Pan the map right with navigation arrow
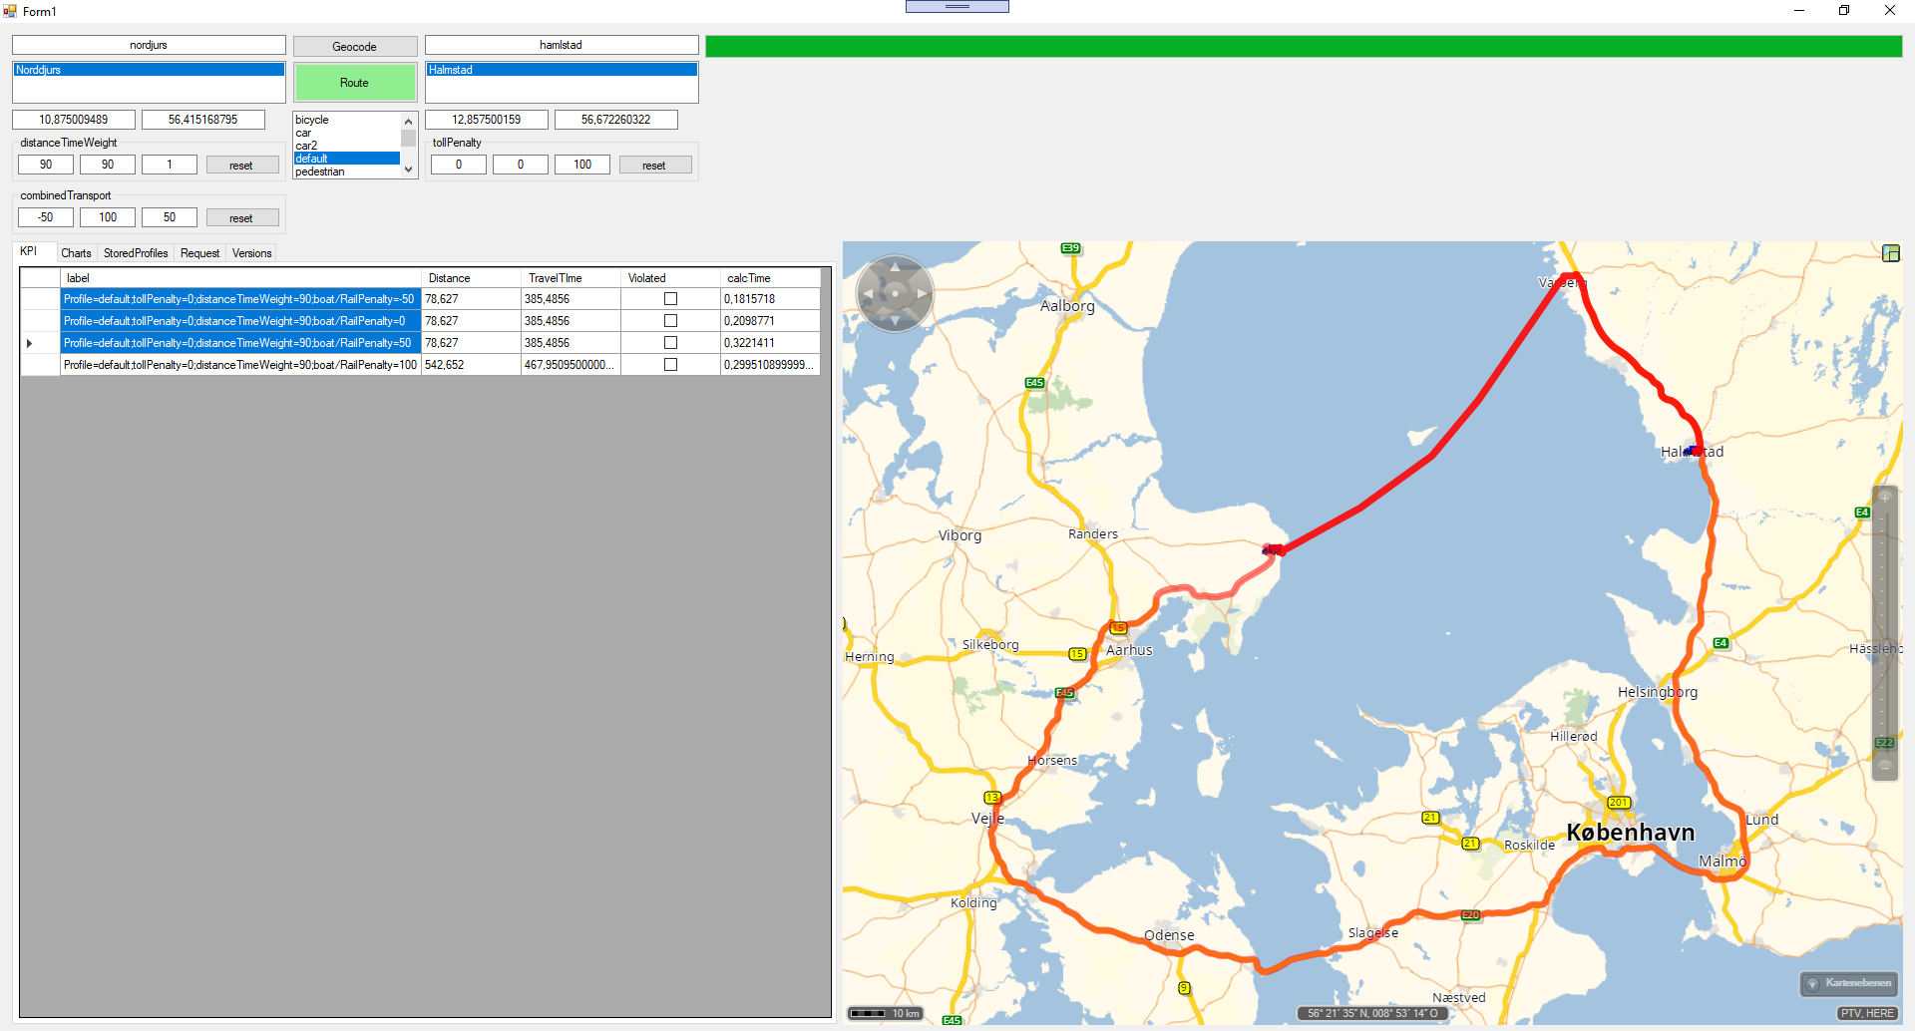Viewport: 1915px width, 1031px height. point(923,294)
